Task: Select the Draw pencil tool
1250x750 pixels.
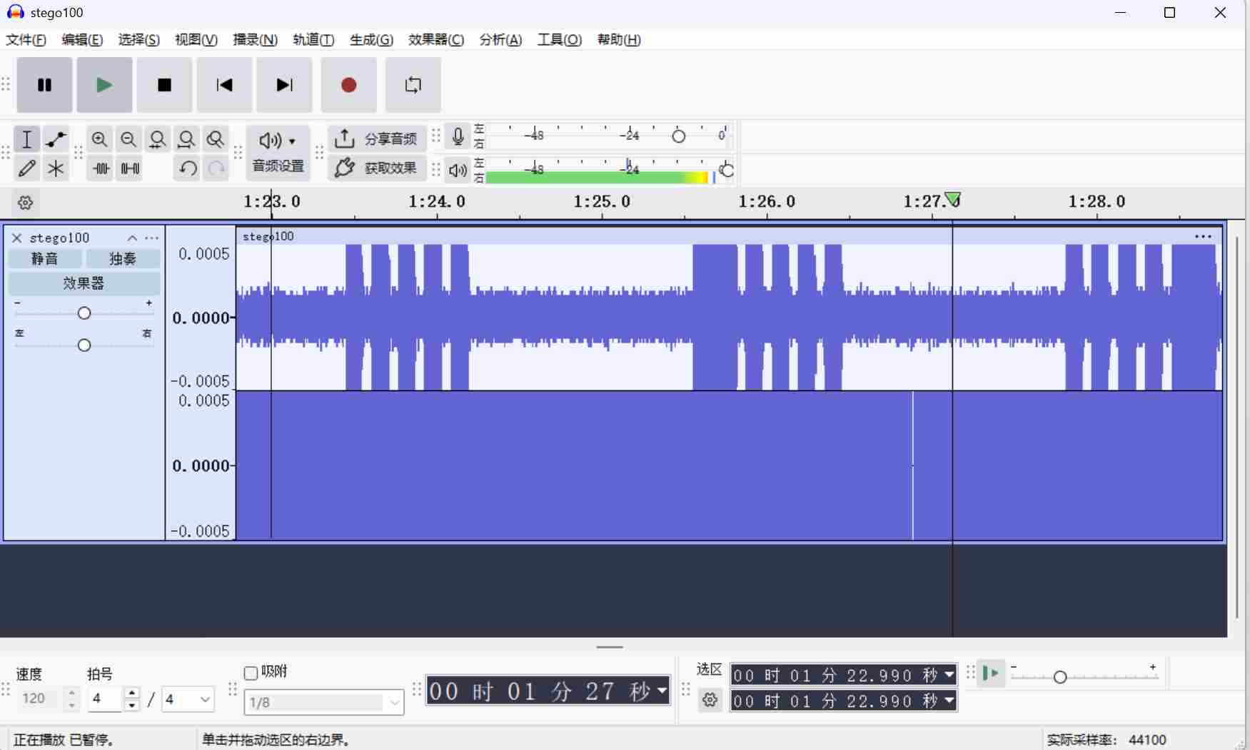Action: click(x=26, y=168)
